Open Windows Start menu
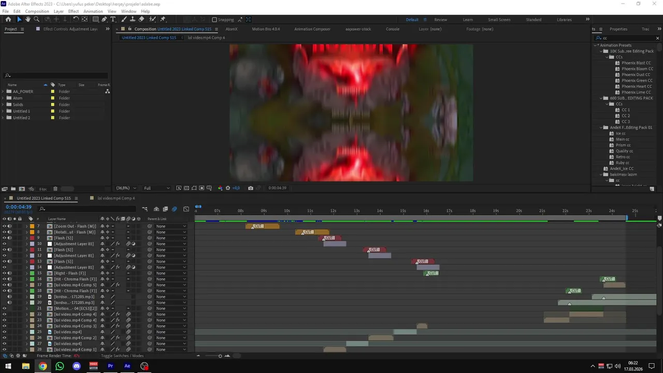Image resolution: width=663 pixels, height=373 pixels. pyautogui.click(x=8, y=366)
